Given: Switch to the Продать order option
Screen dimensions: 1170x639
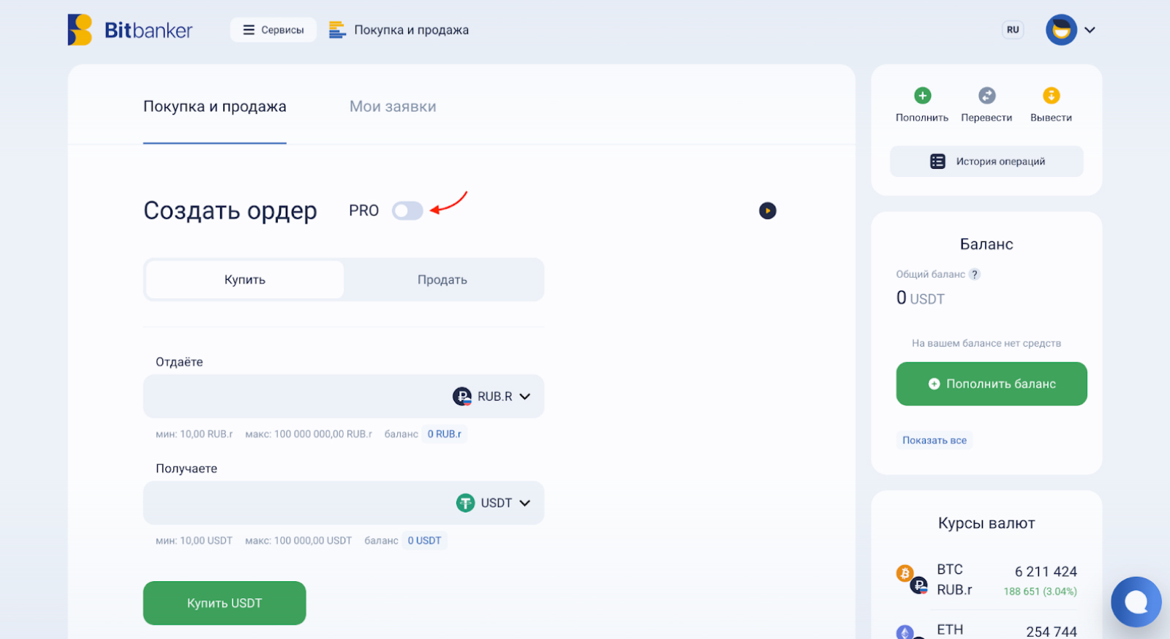Looking at the screenshot, I should coord(442,280).
